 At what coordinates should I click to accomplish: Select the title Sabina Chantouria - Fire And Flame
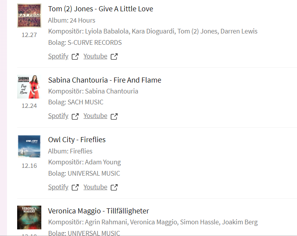tap(104, 80)
